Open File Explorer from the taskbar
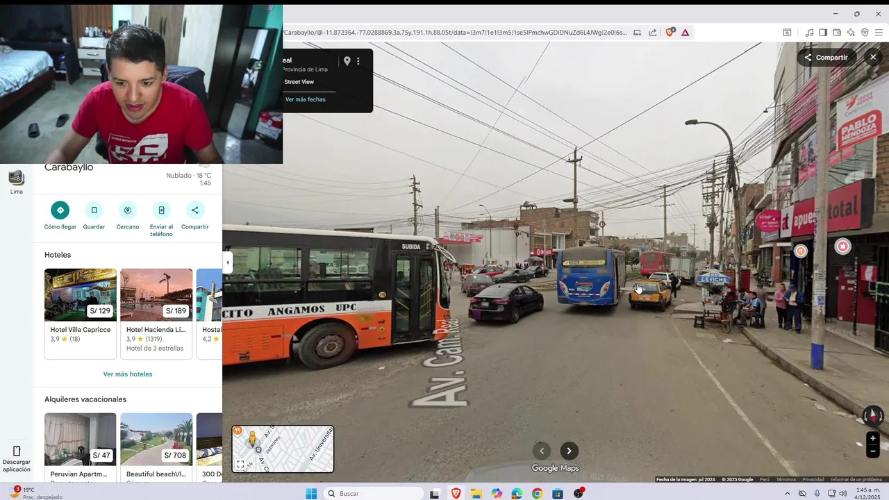The height and width of the screenshot is (500, 889). (476, 494)
